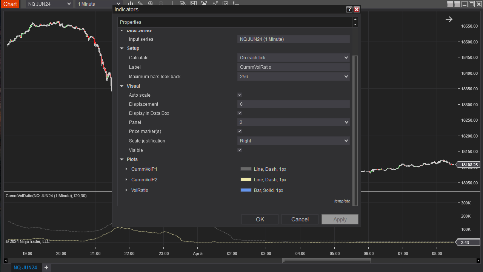This screenshot has height=272, width=483.
Task: Click the VolRatio blue color swatch
Action: (x=246, y=190)
